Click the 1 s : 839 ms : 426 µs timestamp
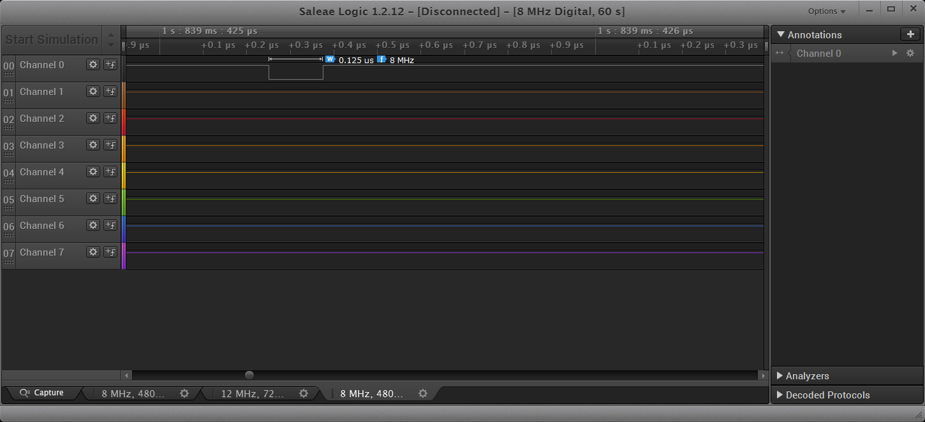This screenshot has height=422, width=925. [x=645, y=31]
